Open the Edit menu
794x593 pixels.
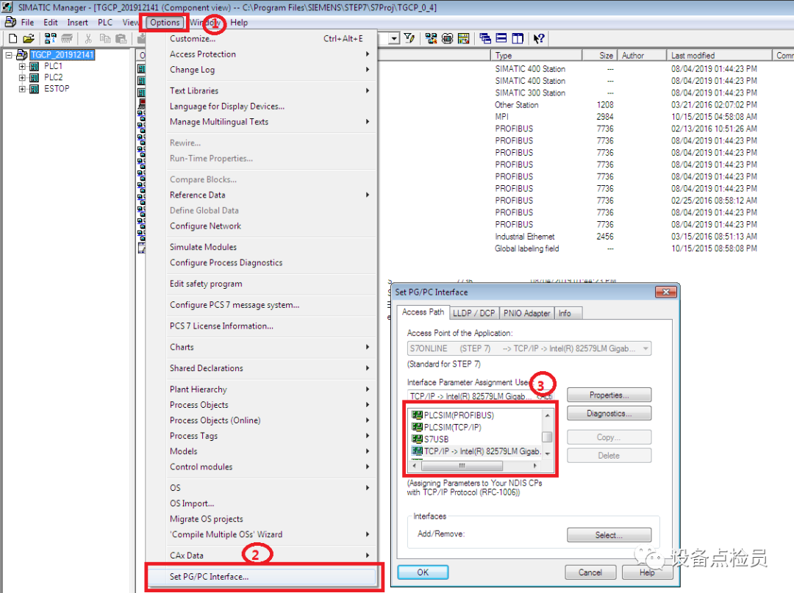click(x=50, y=22)
